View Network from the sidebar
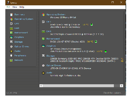The height and width of the screenshot is (96, 128). pos(19,60)
